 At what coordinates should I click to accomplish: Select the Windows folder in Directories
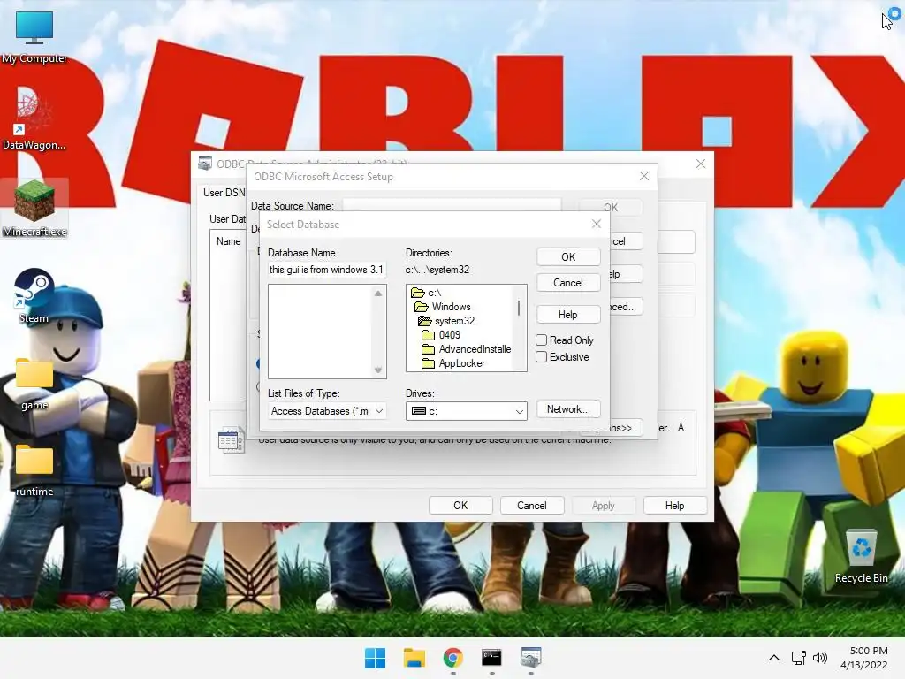(x=443, y=307)
